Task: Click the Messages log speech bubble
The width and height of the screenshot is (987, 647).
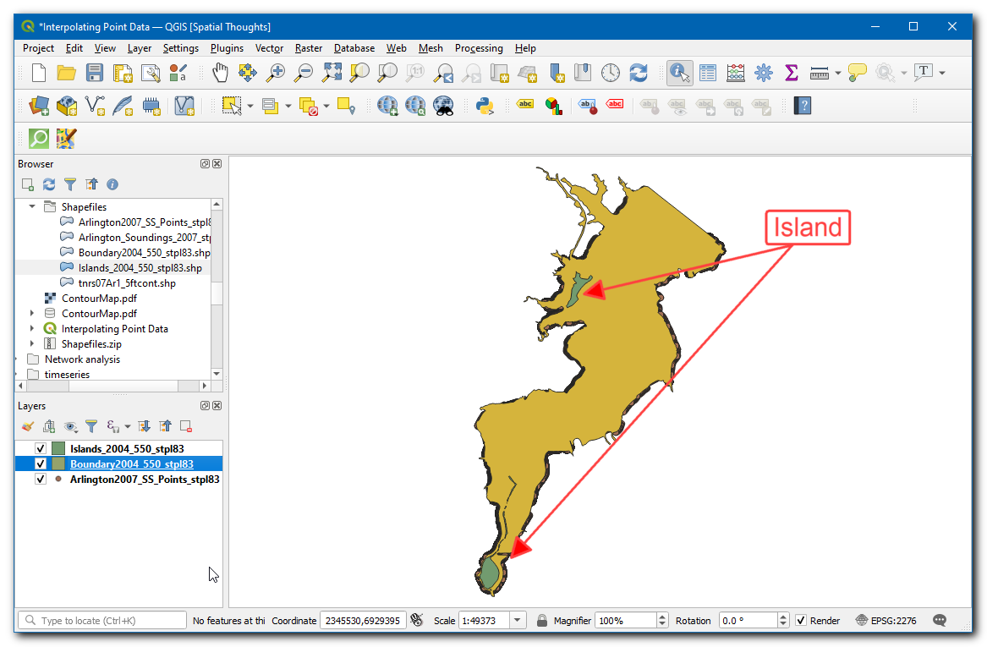Action: pyautogui.click(x=939, y=621)
